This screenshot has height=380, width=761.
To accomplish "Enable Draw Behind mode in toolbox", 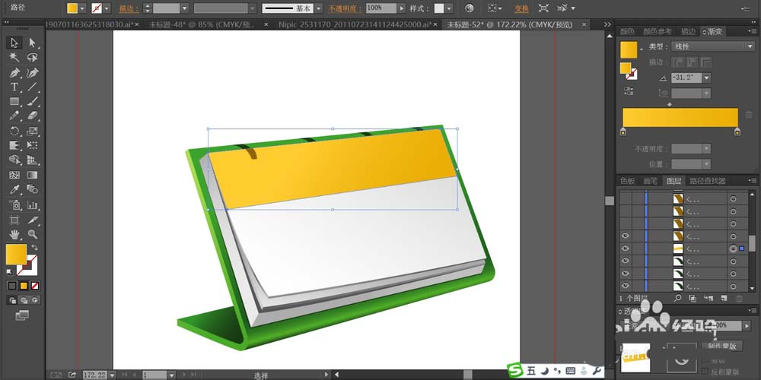I will click(24, 300).
